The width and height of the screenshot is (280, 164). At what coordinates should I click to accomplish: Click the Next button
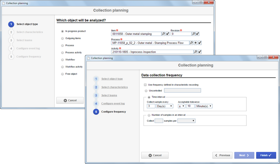pos(244,155)
